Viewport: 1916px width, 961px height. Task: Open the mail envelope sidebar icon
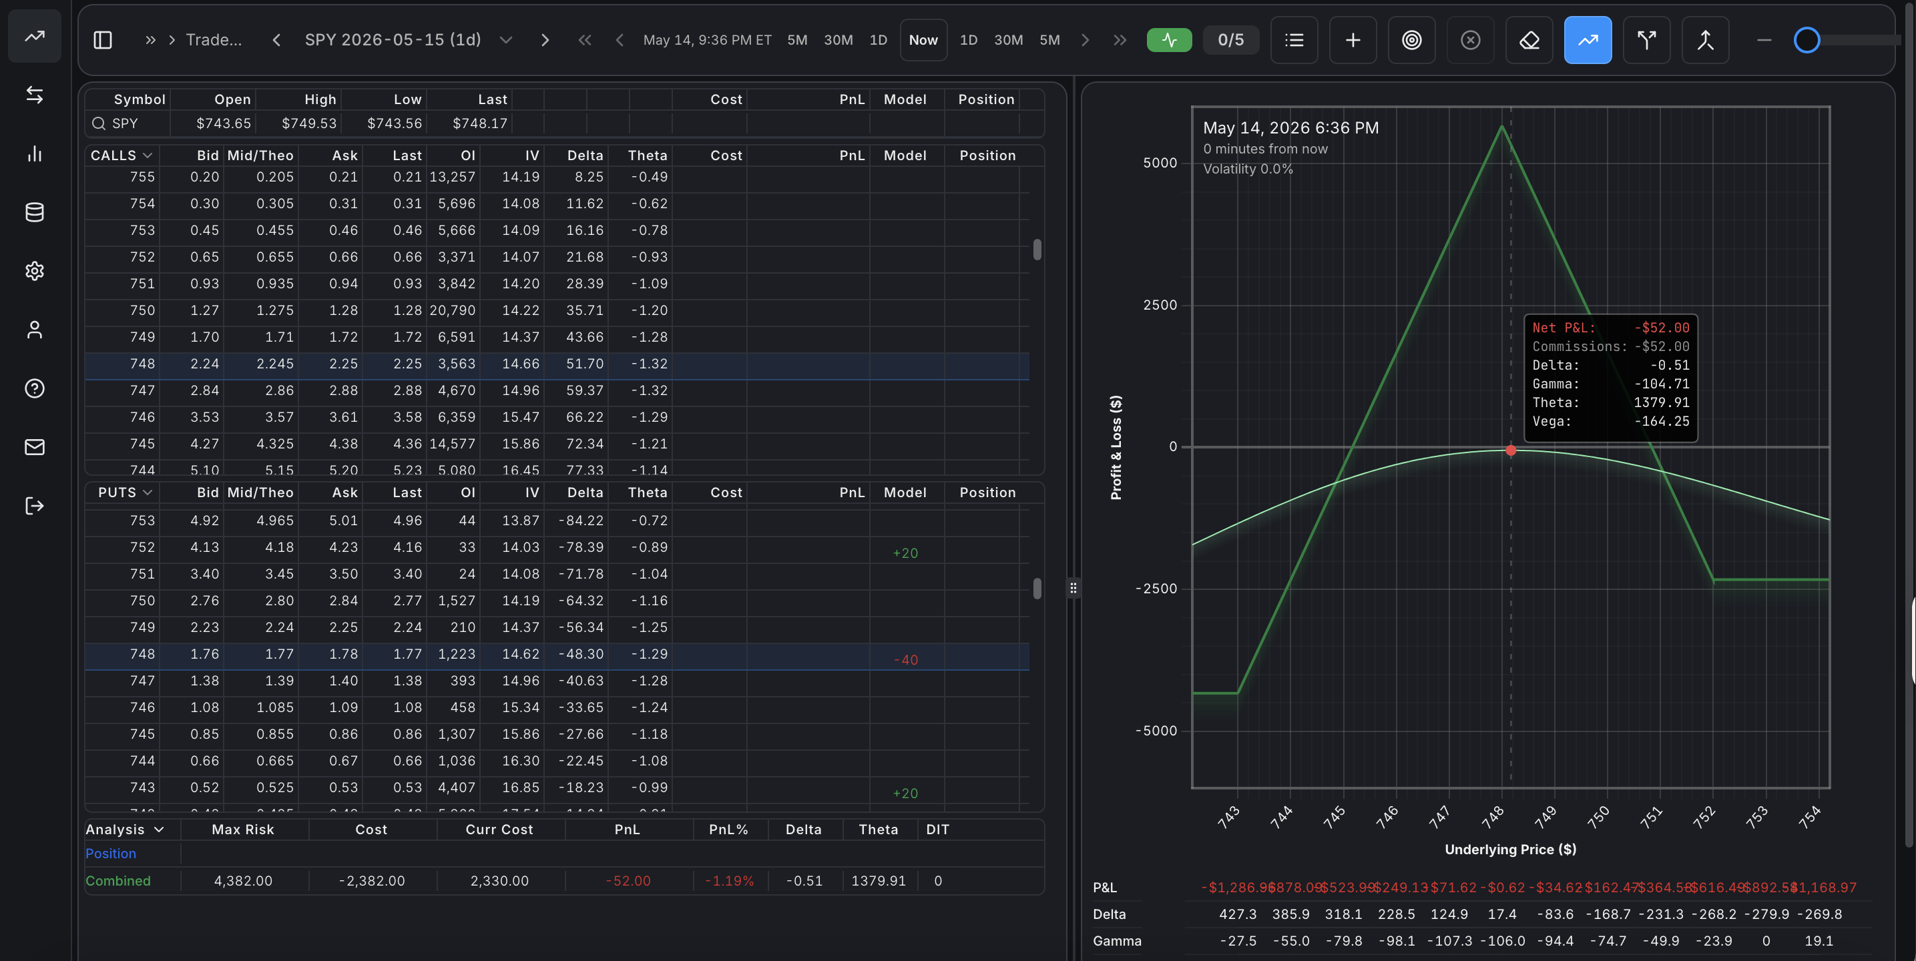point(34,447)
